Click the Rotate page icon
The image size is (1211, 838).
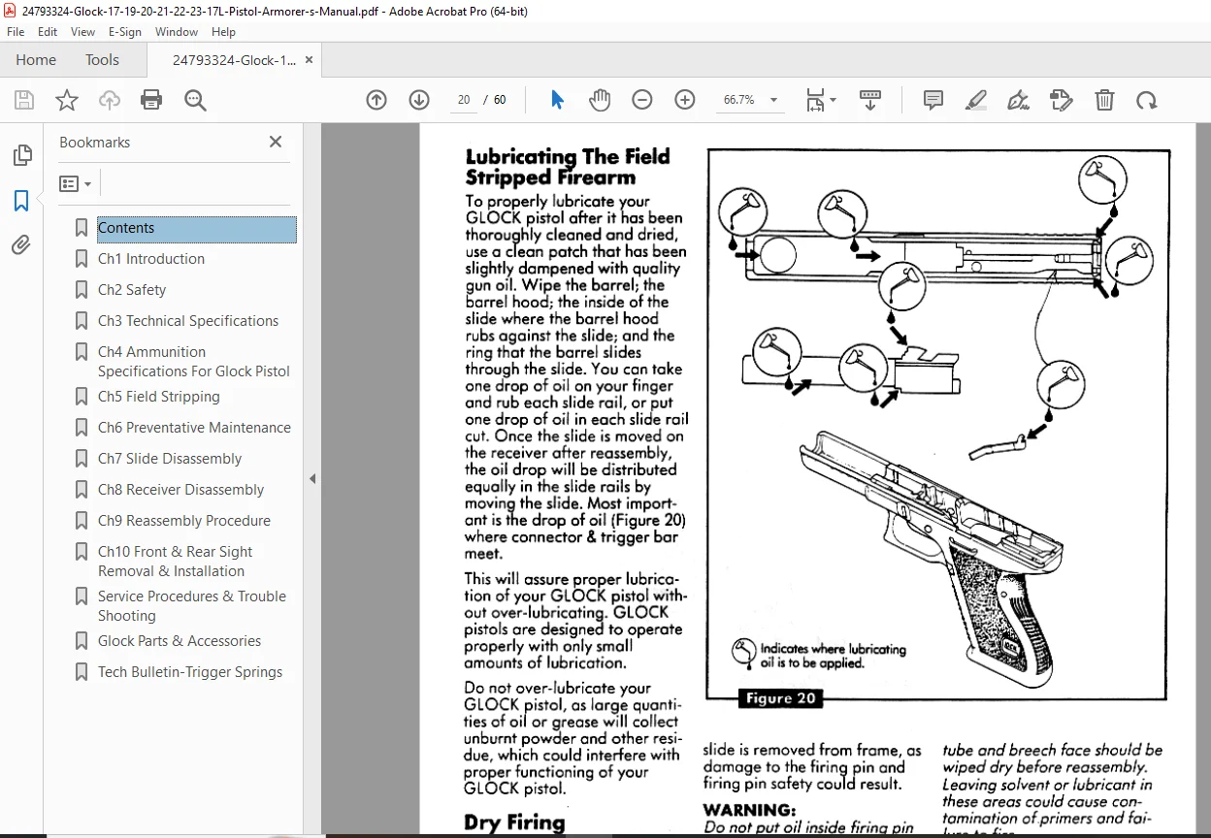[x=1147, y=100]
